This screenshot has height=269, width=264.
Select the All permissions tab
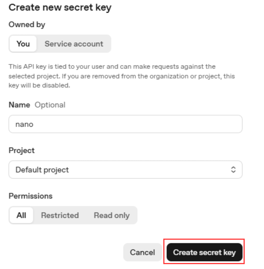click(21, 215)
